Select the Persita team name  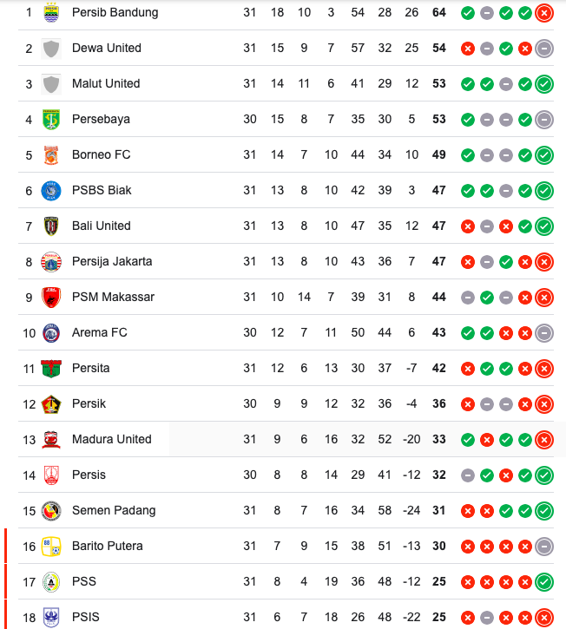pos(91,368)
